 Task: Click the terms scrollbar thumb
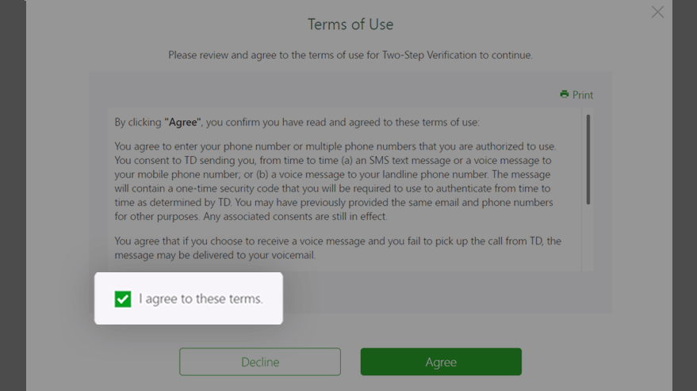pyautogui.click(x=588, y=160)
